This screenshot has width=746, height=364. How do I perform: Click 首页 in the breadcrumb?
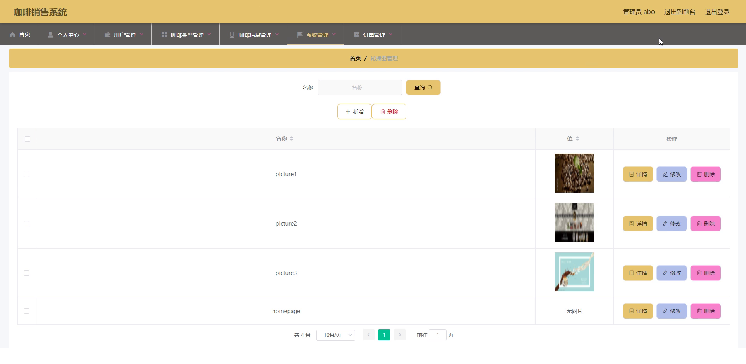pyautogui.click(x=355, y=58)
